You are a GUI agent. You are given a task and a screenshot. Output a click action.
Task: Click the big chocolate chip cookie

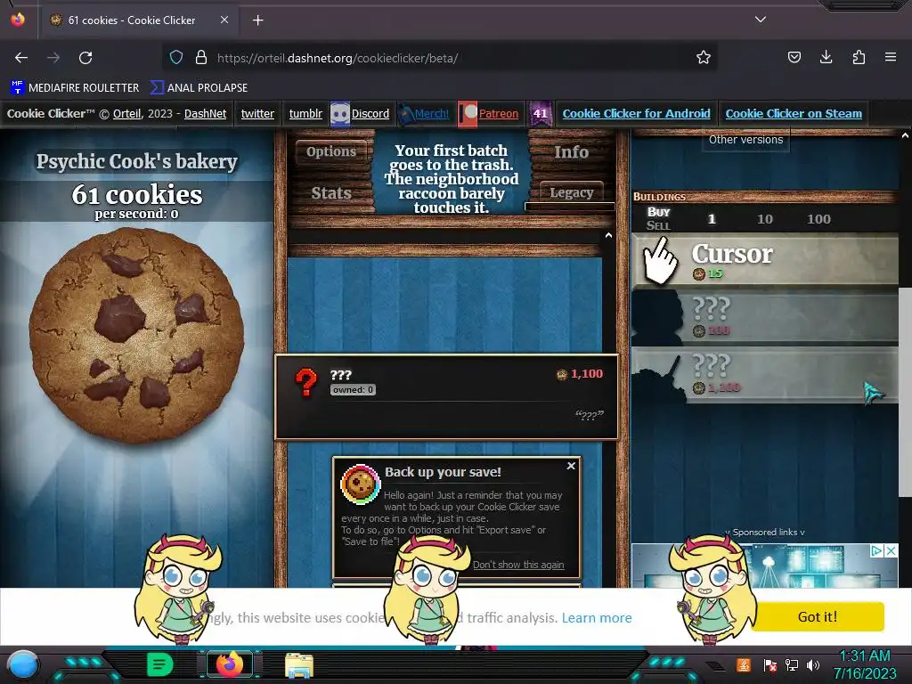(x=136, y=336)
